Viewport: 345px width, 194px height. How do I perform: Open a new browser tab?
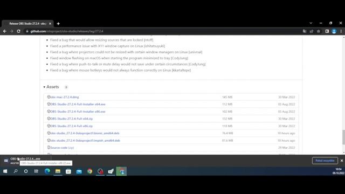tap(58, 24)
